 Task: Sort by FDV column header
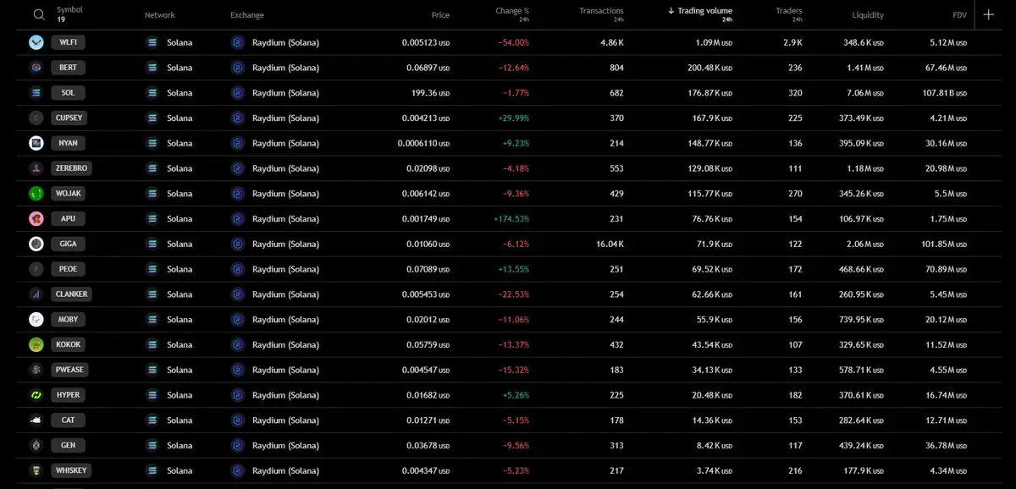pyautogui.click(x=960, y=15)
